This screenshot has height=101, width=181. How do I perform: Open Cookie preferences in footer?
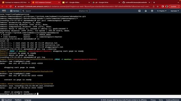pyautogui.click(x=173, y=100)
